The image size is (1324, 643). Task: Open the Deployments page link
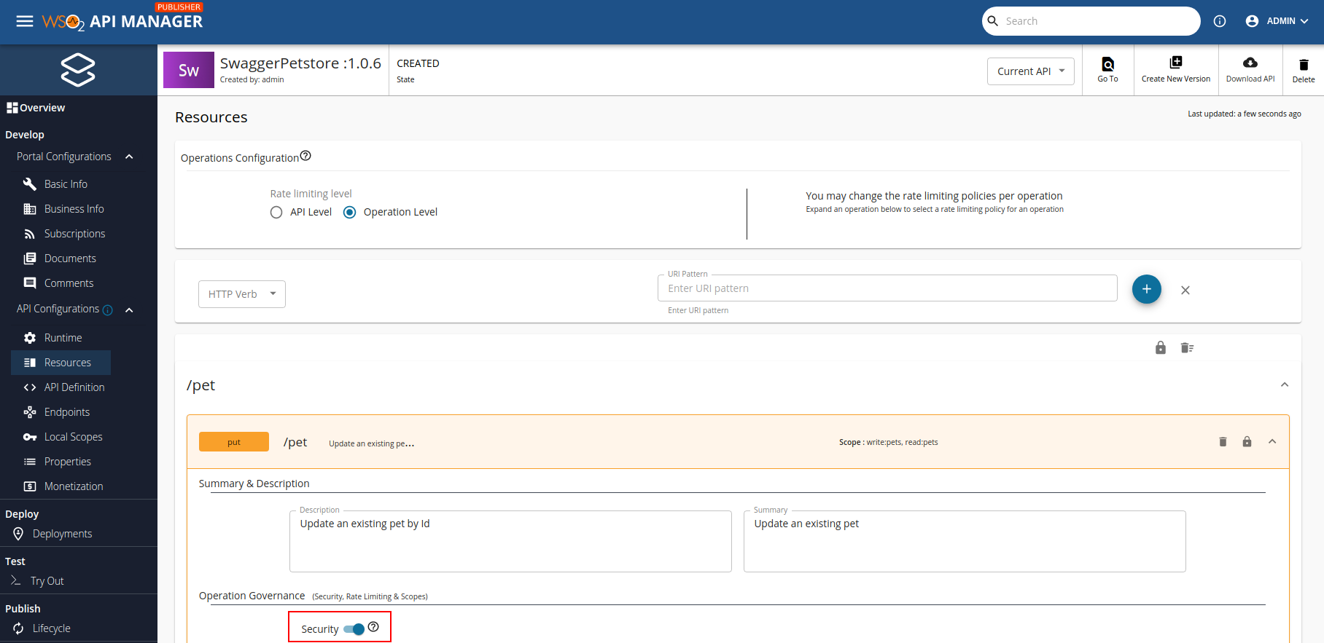(62, 534)
